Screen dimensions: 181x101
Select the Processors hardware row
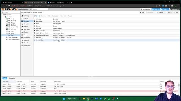pyautogui.click(x=107, y=21)
